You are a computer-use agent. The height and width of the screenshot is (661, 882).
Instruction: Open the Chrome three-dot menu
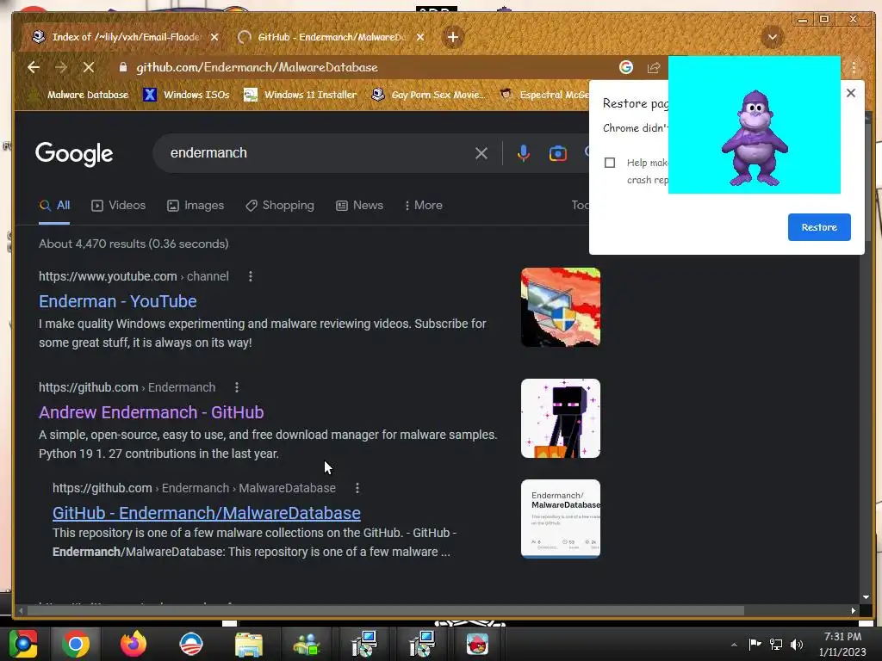[854, 68]
